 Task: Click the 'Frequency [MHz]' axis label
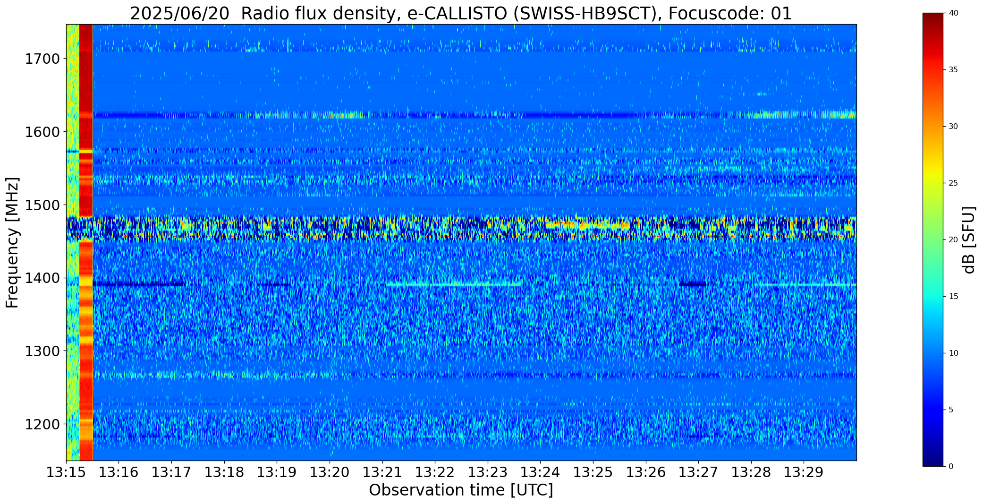(x=12, y=243)
